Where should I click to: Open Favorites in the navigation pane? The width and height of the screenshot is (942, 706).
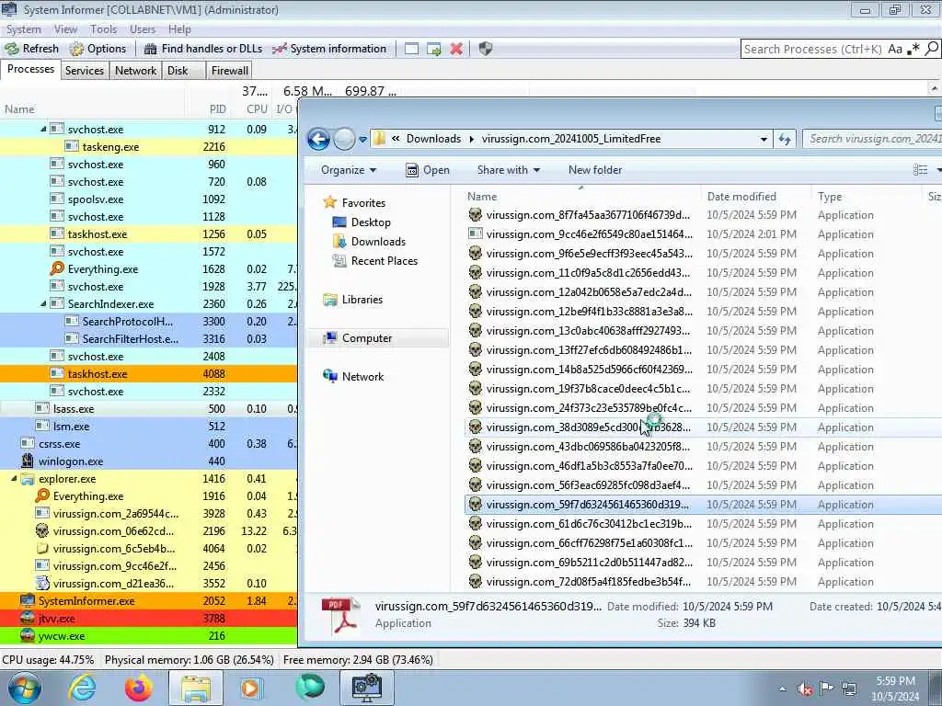[x=363, y=203]
